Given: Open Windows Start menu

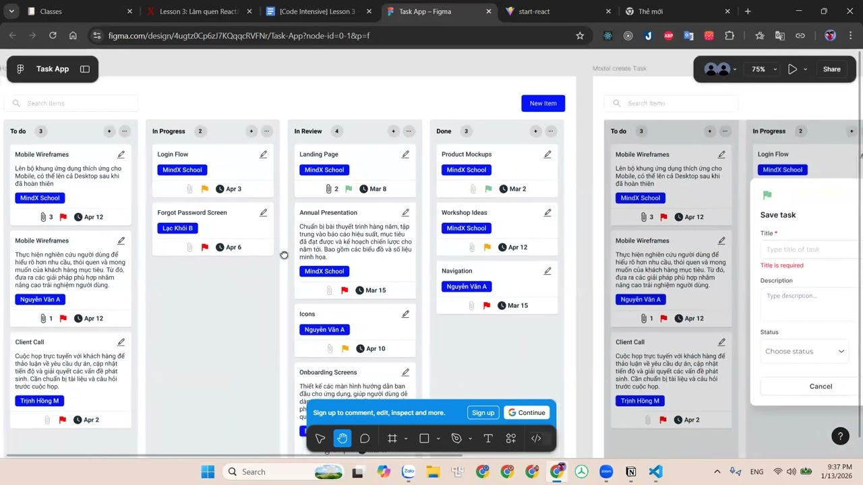Looking at the screenshot, I should 208,472.
